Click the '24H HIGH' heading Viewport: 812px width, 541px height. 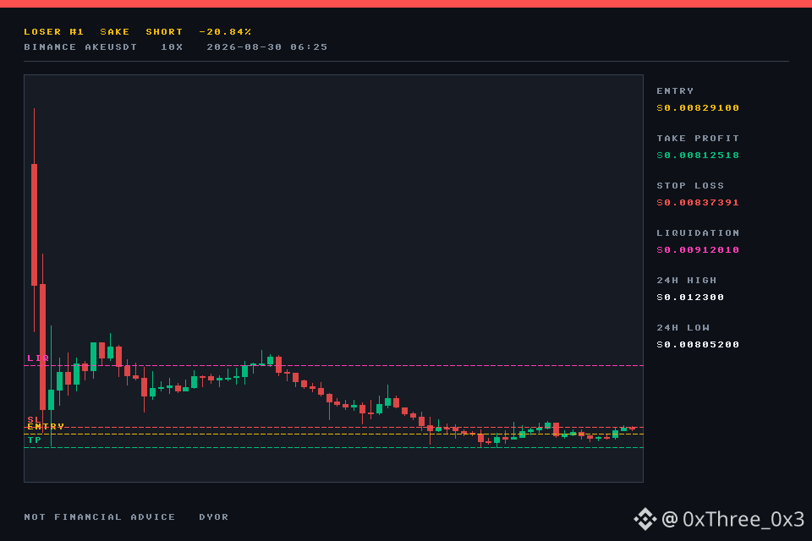coord(687,281)
